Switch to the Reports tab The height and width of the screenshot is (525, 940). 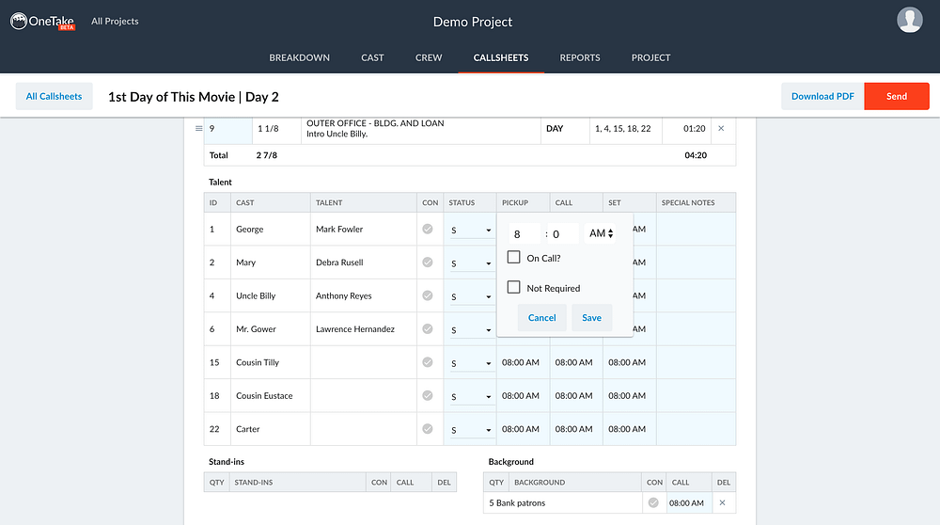(x=580, y=57)
